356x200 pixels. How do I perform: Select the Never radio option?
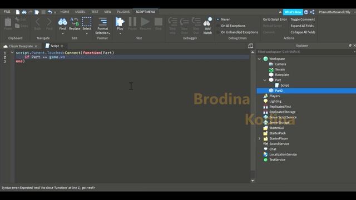click(x=217, y=19)
